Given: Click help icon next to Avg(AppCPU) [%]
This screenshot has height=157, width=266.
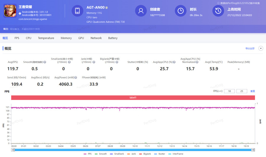Looking at the screenshot, I should [174, 62].
